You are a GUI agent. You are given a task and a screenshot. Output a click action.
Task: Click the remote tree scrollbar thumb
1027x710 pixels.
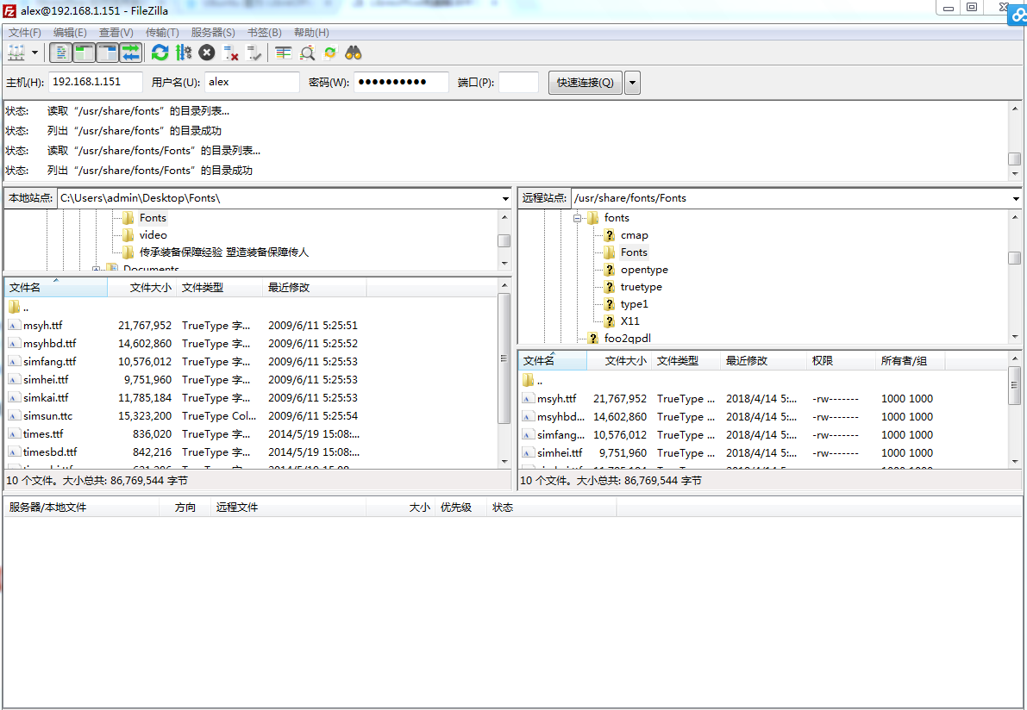[1015, 258]
